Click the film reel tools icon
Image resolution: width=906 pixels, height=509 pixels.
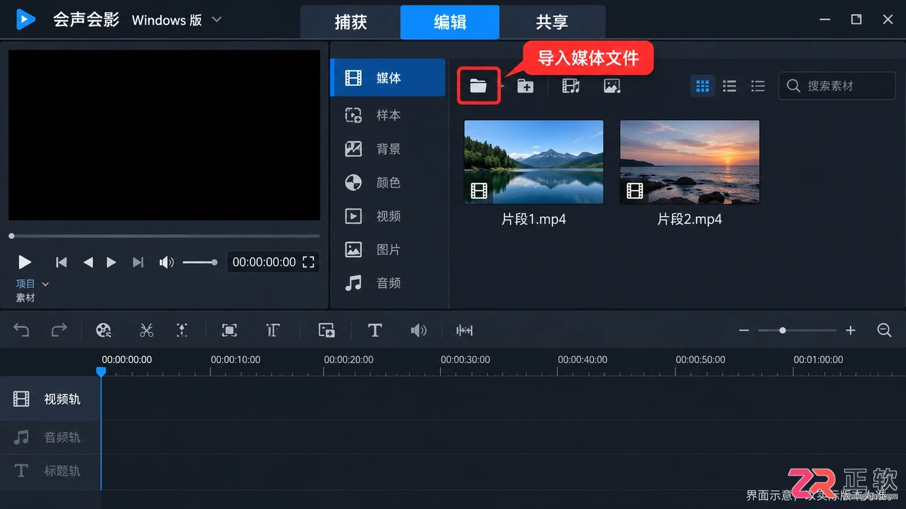[x=103, y=330]
